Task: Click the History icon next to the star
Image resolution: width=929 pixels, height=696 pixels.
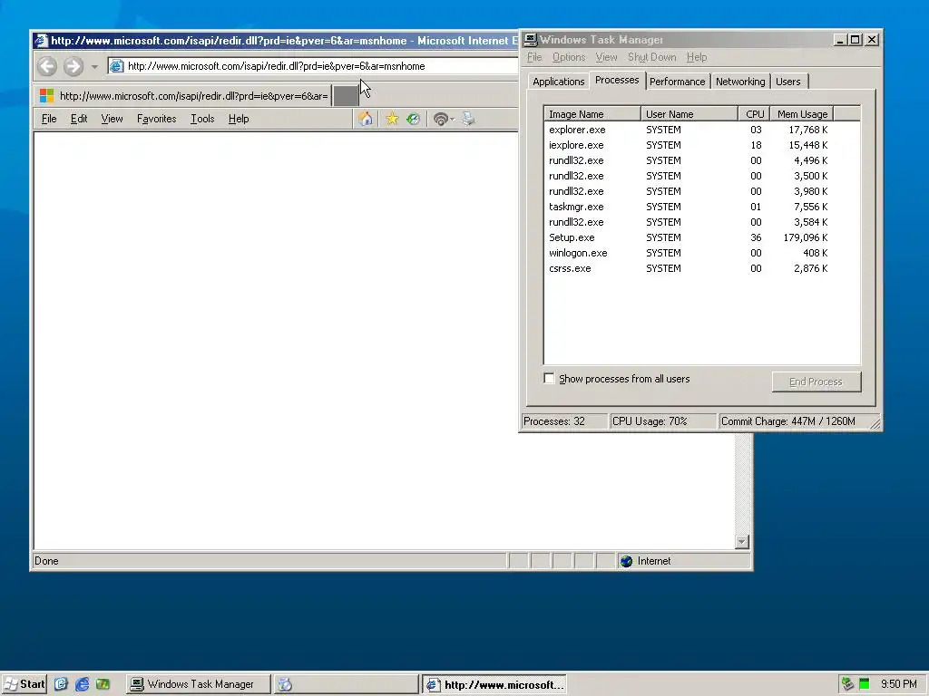Action: click(413, 119)
